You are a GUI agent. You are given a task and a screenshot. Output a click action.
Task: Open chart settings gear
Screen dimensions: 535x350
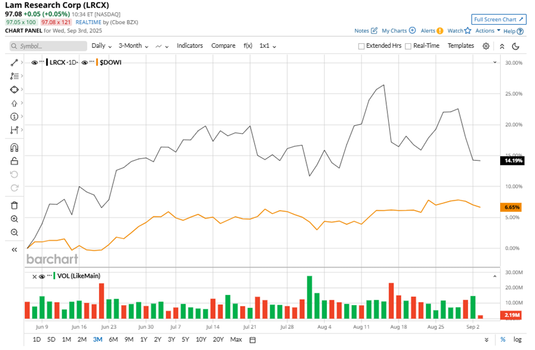coord(486,46)
